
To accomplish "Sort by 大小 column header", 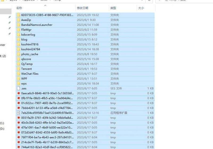I will point(141,8).
